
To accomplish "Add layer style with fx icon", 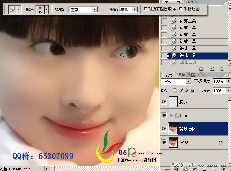I will [176, 169].
